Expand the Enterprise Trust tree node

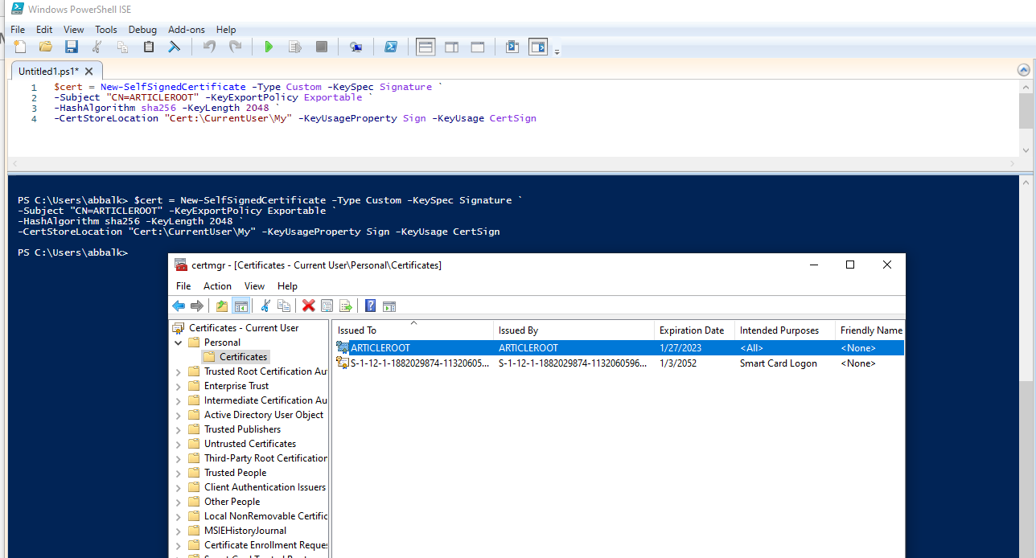[x=179, y=386]
